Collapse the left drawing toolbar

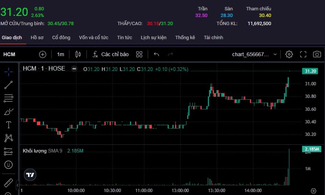18,185
